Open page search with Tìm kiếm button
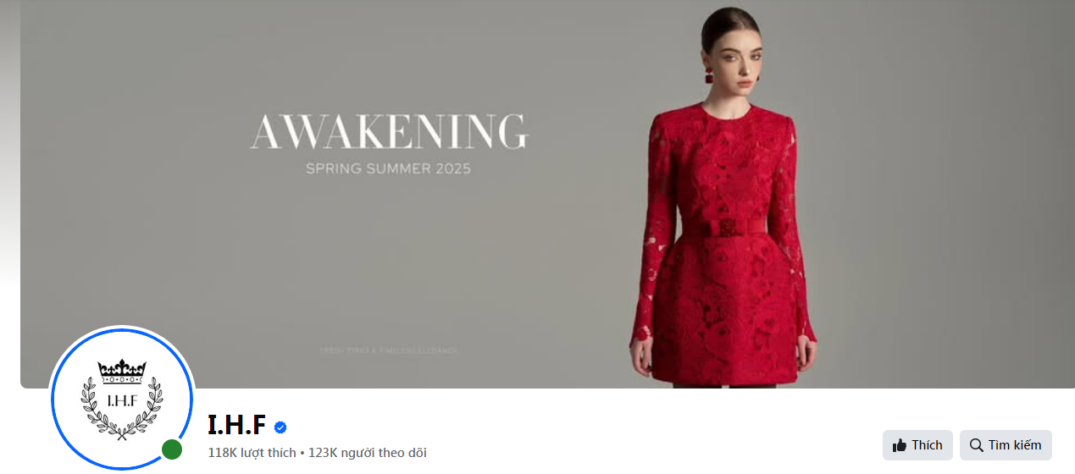The image size is (1075, 474). [x=1006, y=445]
